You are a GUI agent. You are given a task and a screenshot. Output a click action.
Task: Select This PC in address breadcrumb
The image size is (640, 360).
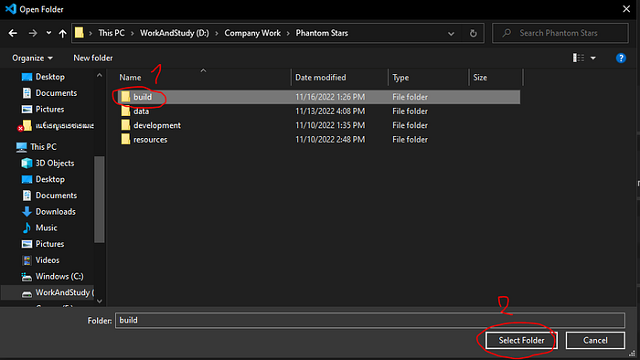pyautogui.click(x=112, y=33)
